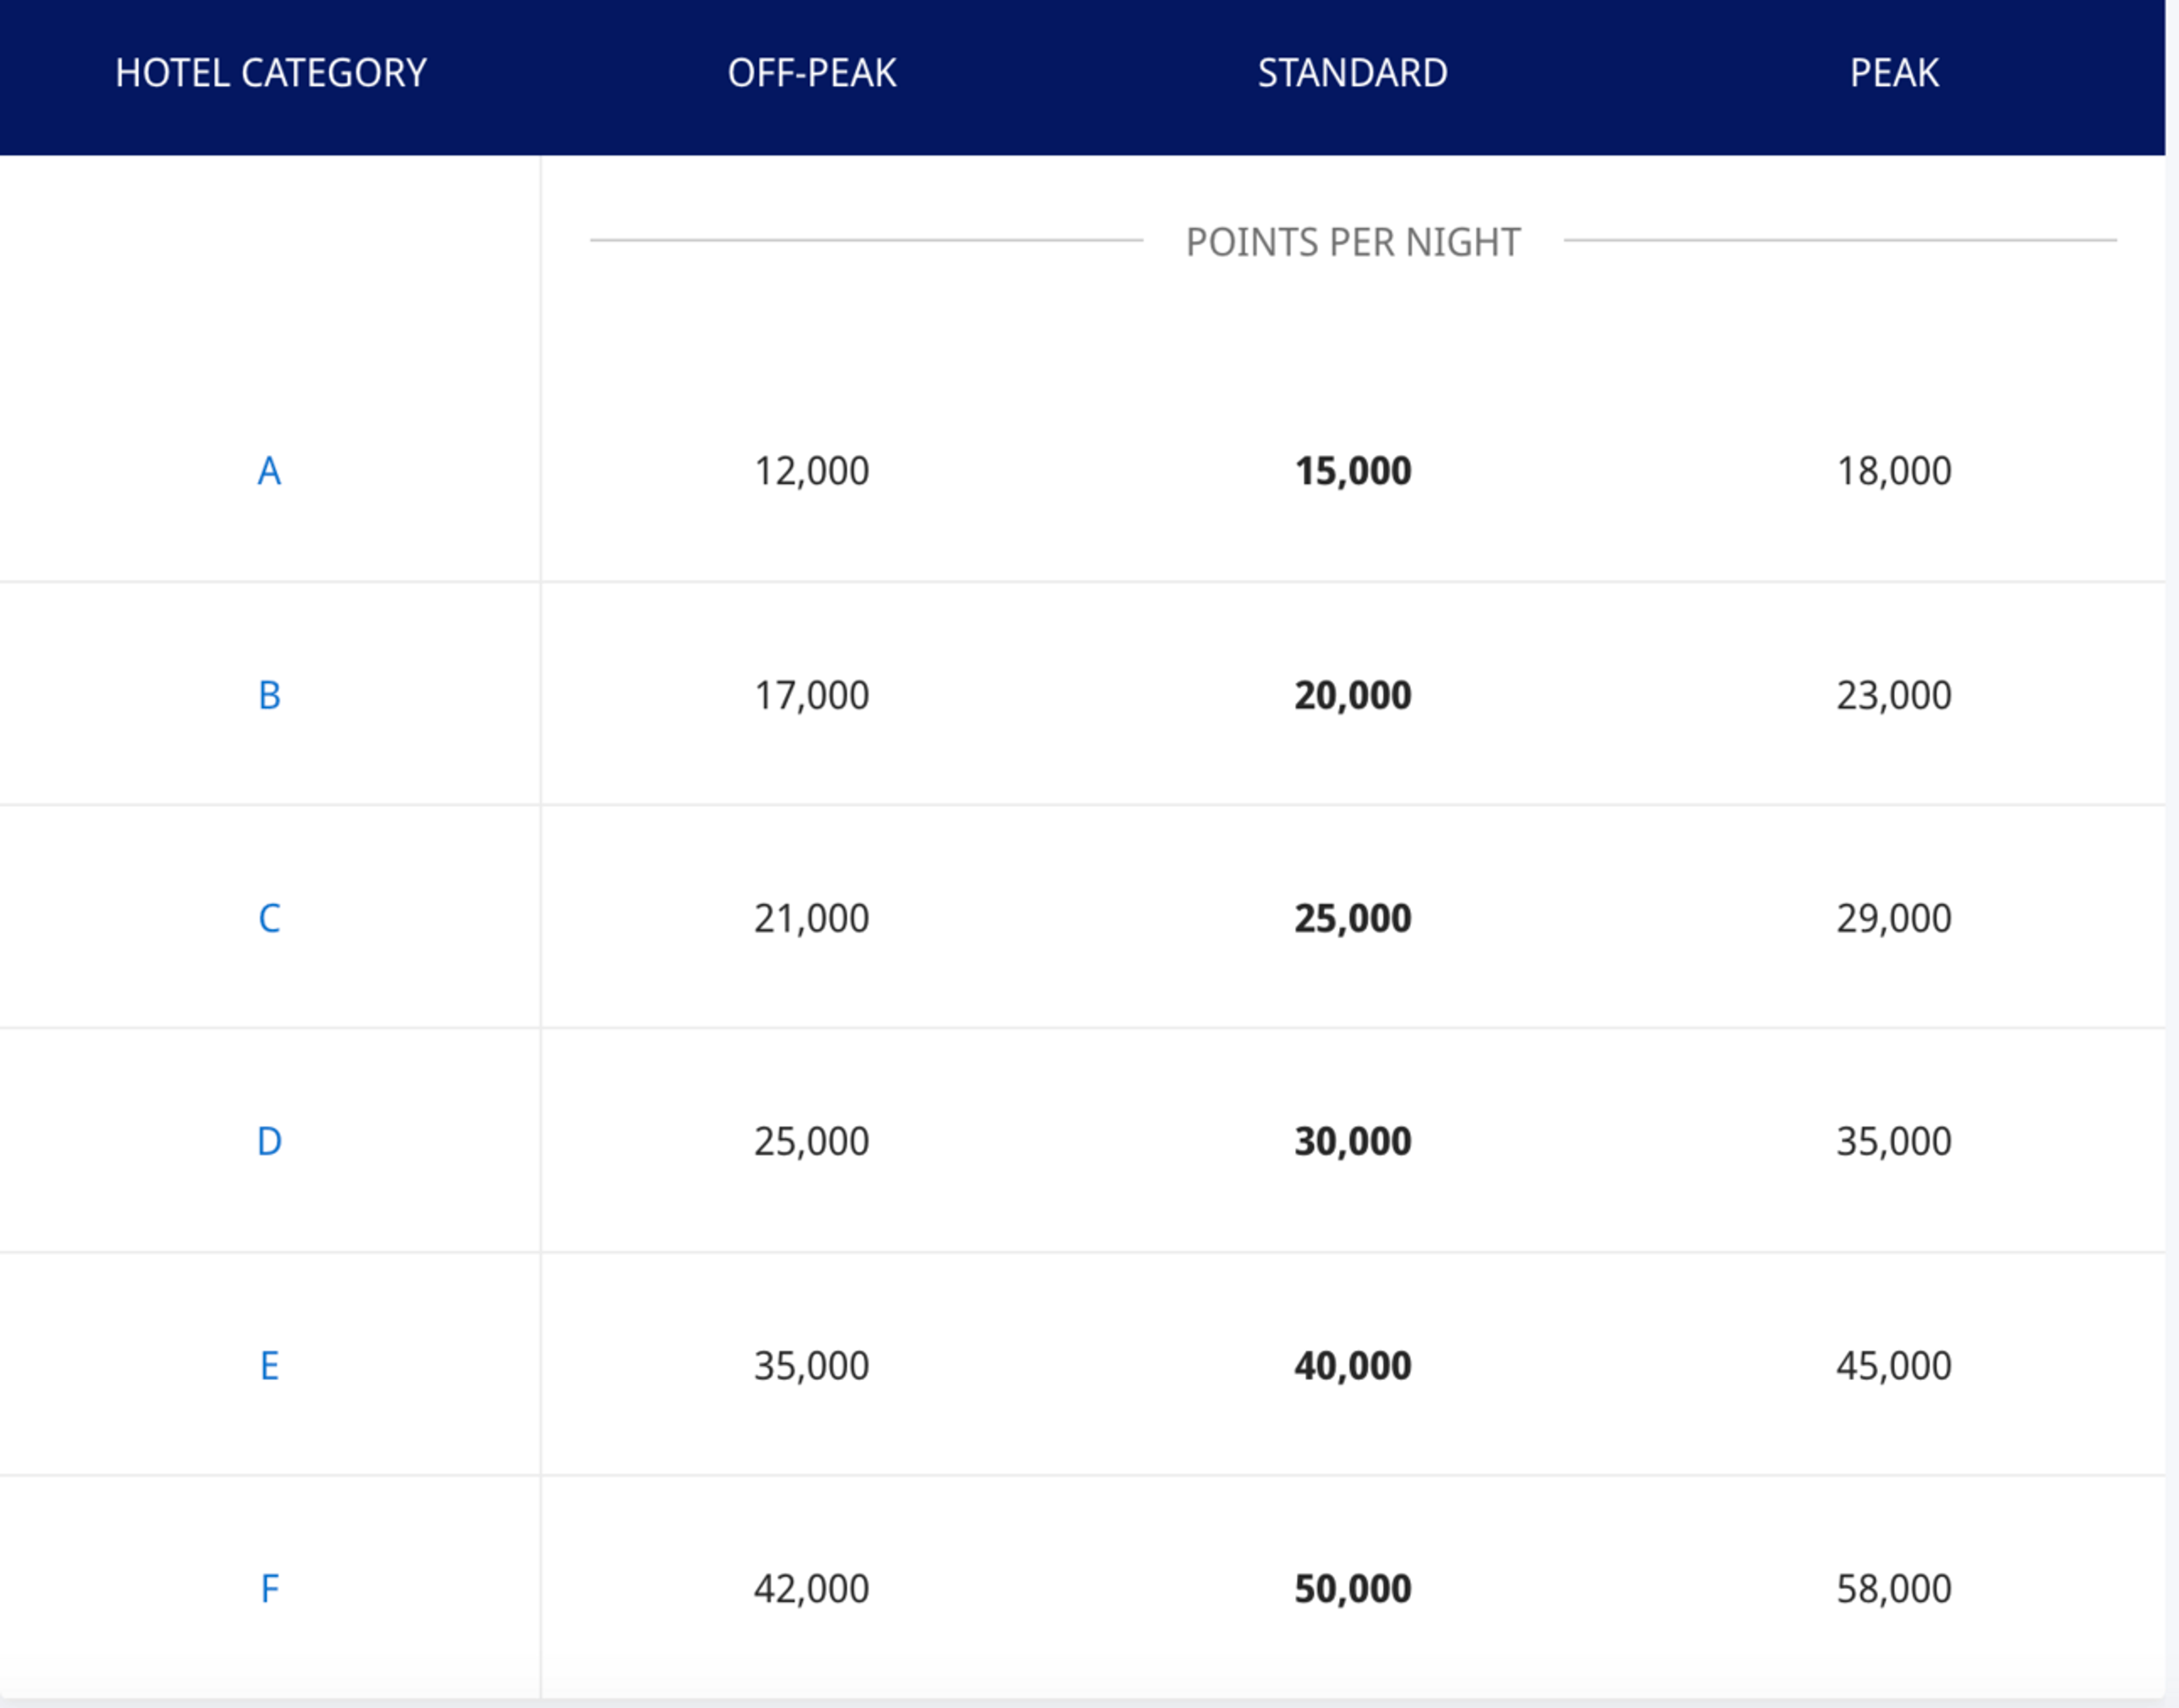Open hotel category D link
2179x1708 pixels.
tap(269, 1141)
